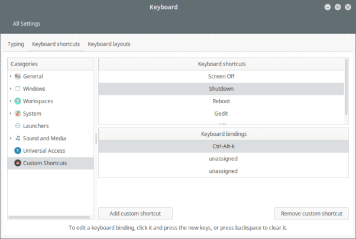Click the Custom Shortcuts icon
The height and width of the screenshot is (239, 356).
(18, 163)
